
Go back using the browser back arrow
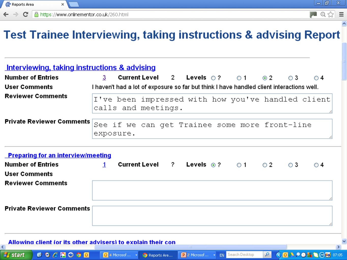click(x=6, y=14)
